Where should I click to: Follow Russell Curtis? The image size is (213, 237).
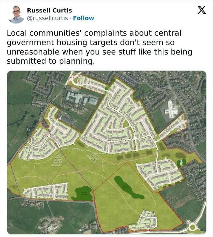click(83, 18)
